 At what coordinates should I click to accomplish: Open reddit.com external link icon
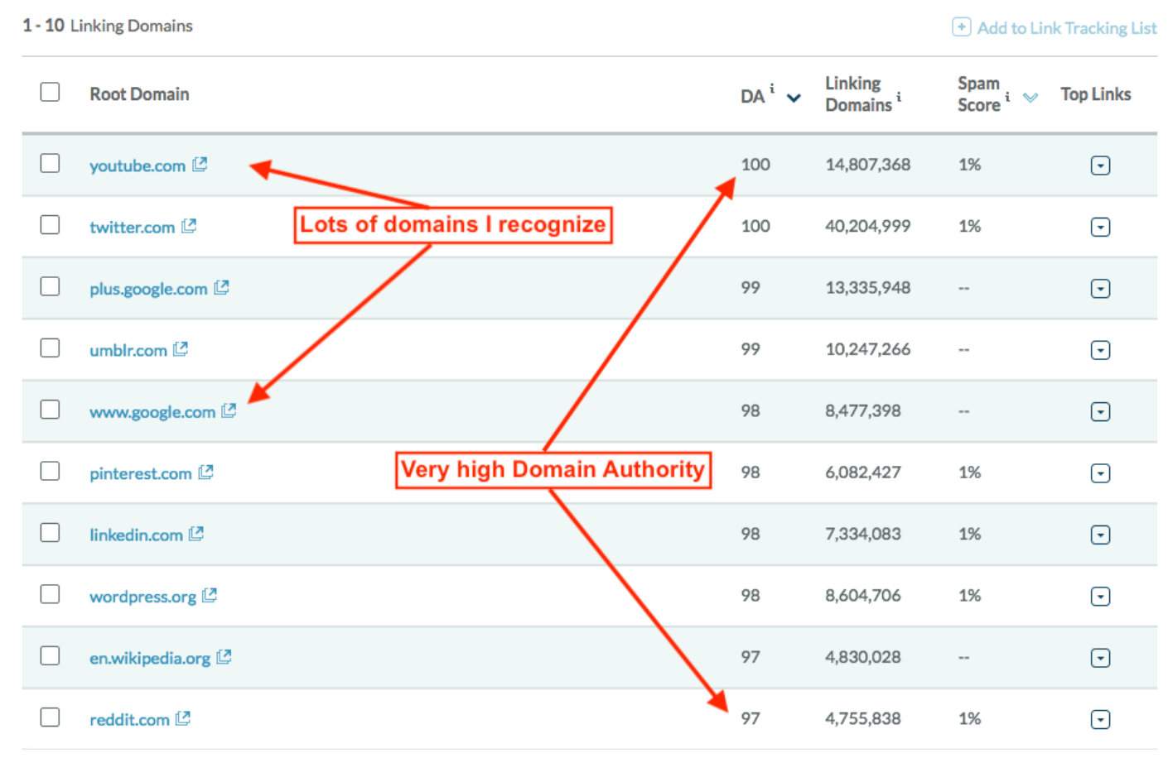(x=183, y=718)
